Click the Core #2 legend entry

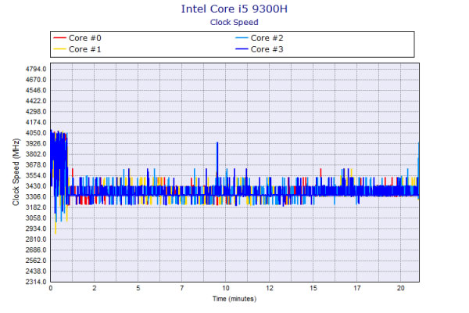pyautogui.click(x=259, y=38)
